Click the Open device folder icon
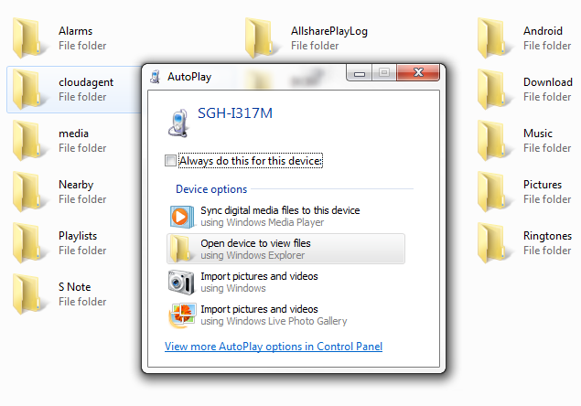581x406 pixels. pyautogui.click(x=181, y=249)
